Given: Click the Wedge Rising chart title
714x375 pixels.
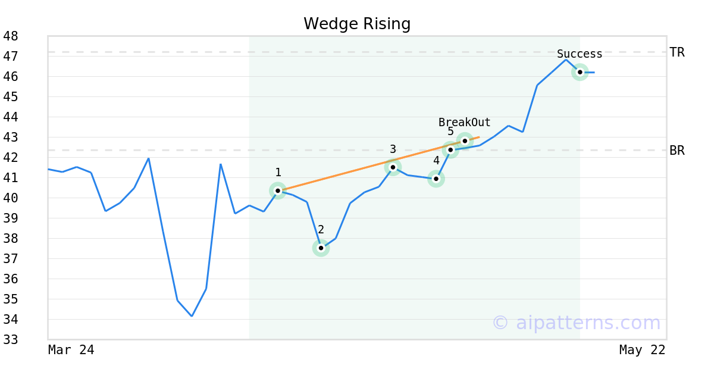Looking at the screenshot, I should (x=357, y=24).
